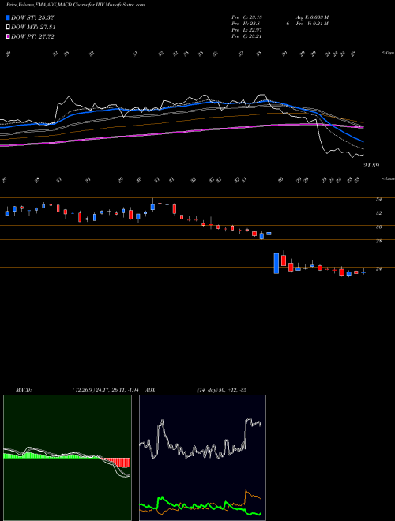
Task: Click the ADX (14 day) values text
Action: pyautogui.click(x=222, y=390)
